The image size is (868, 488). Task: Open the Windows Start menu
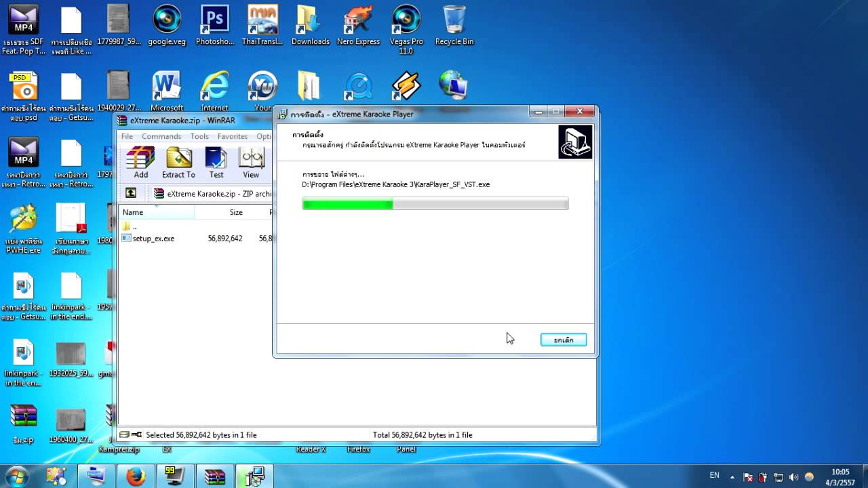pyautogui.click(x=17, y=476)
